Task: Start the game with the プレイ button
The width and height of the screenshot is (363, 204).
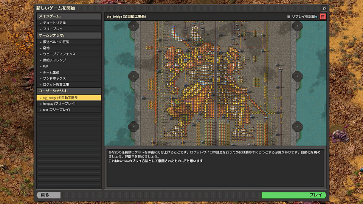Action: coord(294,195)
